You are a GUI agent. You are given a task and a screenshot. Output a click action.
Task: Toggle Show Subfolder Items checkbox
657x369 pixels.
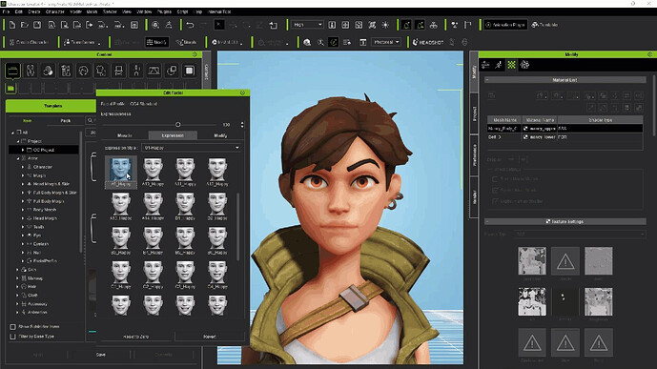[x=12, y=327]
